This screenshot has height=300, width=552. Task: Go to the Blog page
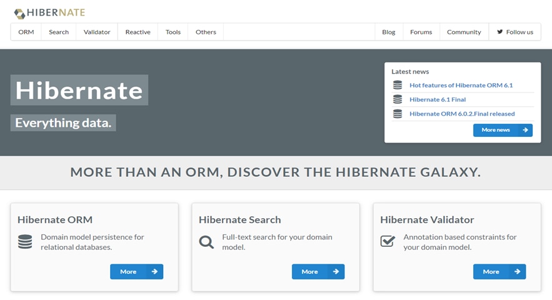(389, 32)
